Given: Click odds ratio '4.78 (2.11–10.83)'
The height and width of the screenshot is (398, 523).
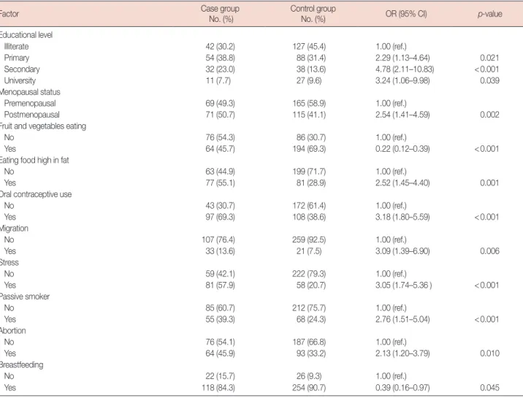Looking at the screenshot, I should 405,69.
